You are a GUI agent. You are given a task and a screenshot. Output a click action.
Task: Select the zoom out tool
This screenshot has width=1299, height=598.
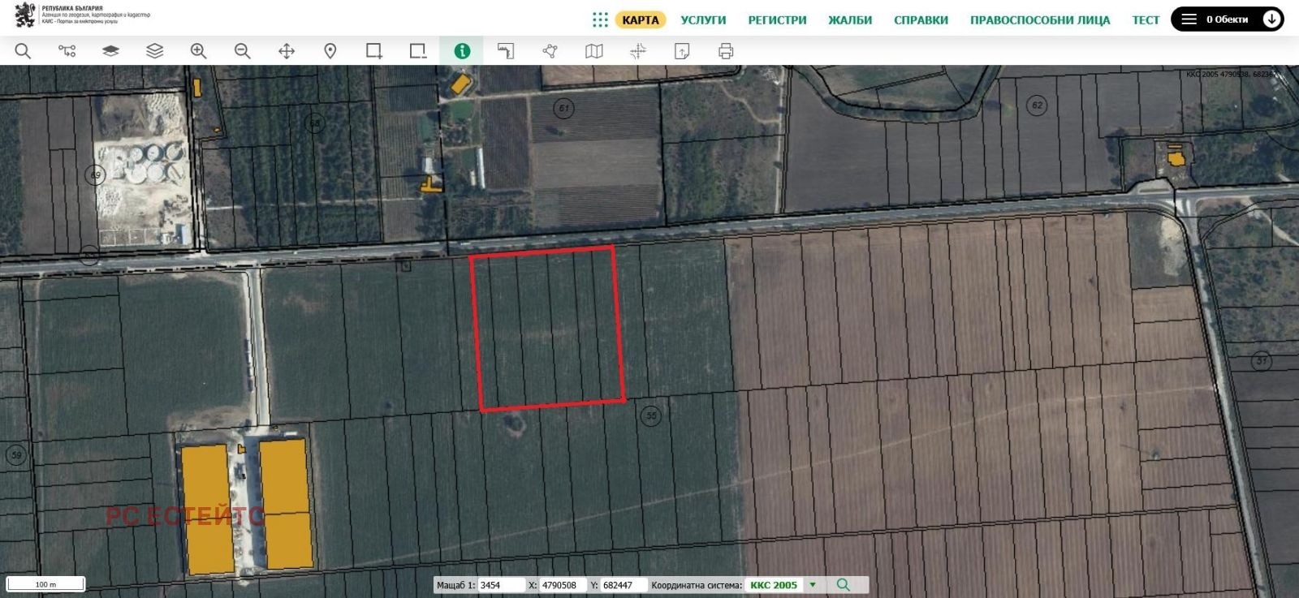242,51
